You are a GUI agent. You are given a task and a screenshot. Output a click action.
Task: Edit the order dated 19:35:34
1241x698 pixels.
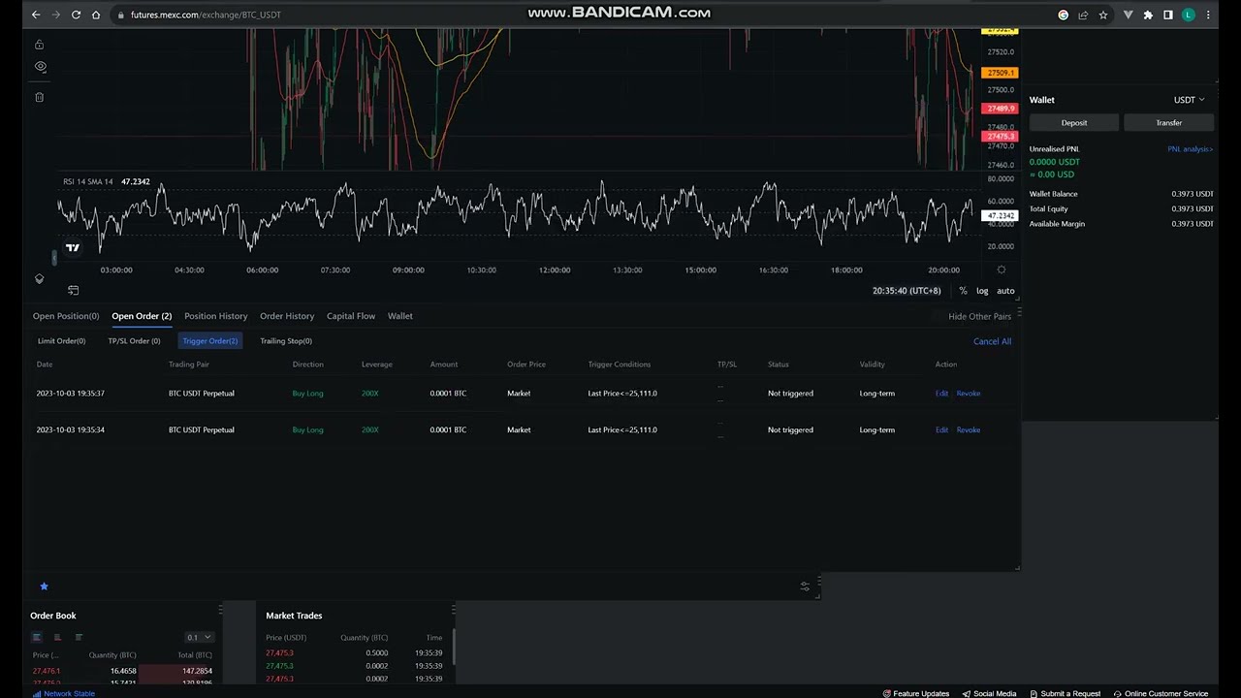click(941, 429)
